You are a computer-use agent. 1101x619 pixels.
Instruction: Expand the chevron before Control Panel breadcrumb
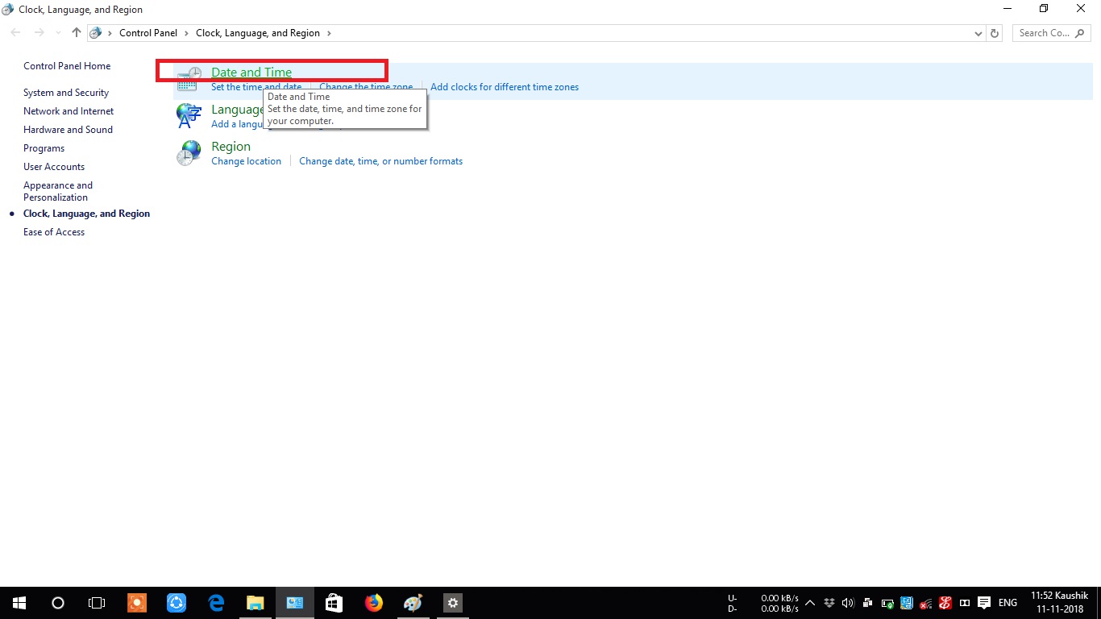[x=110, y=33]
